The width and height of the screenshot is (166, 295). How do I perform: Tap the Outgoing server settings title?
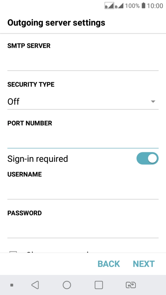56,23
